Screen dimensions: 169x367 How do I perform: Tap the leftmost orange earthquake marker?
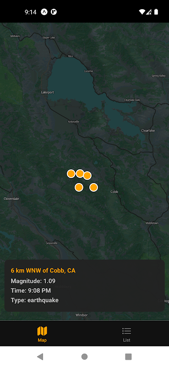[71, 174]
